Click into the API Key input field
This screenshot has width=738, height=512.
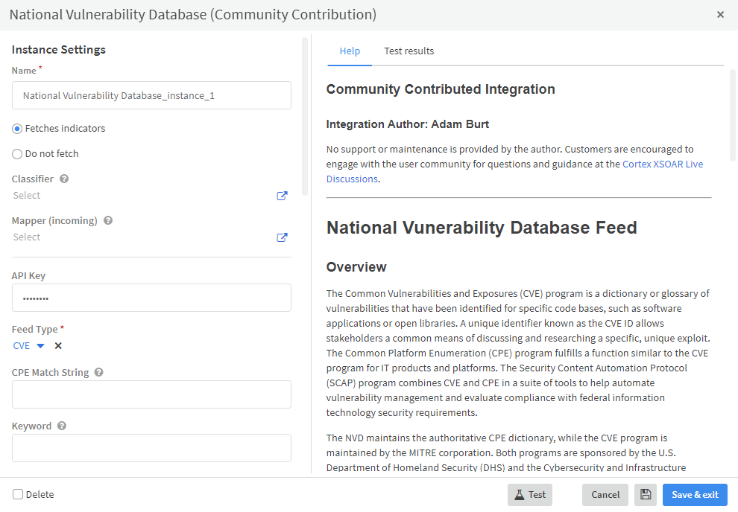click(151, 298)
